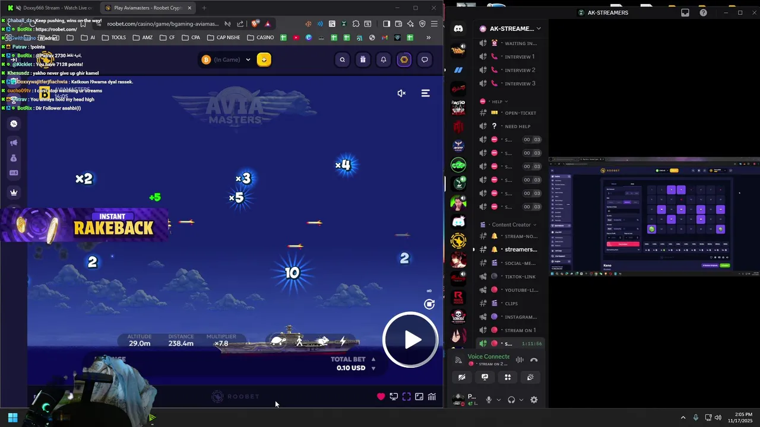
Task: Expand Discord microphone input options
Action: tap(498, 400)
